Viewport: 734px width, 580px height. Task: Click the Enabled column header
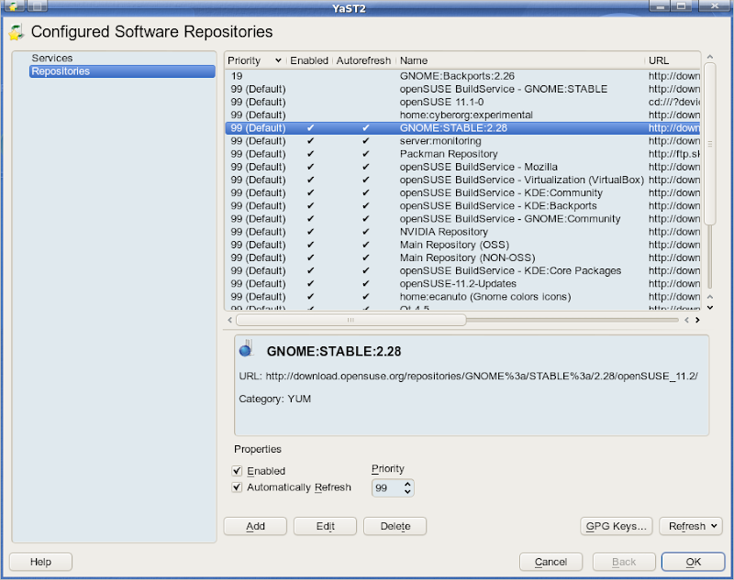309,60
